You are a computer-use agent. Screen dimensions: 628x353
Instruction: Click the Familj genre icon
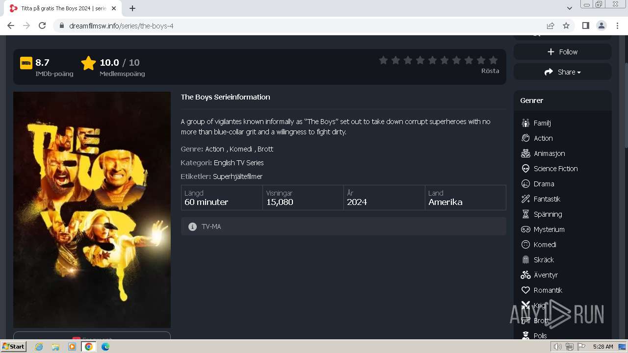click(525, 123)
